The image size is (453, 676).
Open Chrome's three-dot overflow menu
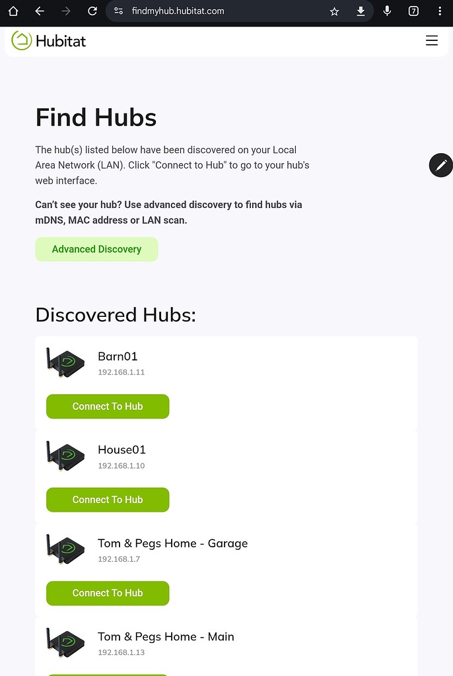tap(439, 11)
